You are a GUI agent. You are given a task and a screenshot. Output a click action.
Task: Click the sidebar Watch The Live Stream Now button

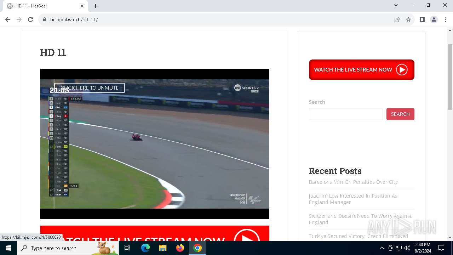click(x=361, y=70)
